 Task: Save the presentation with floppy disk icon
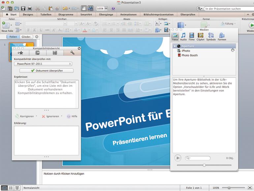point(23,9)
